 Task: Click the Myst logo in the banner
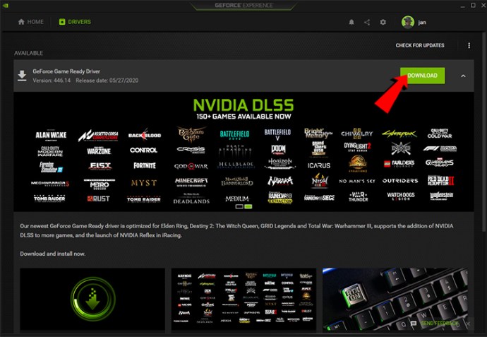(144, 183)
